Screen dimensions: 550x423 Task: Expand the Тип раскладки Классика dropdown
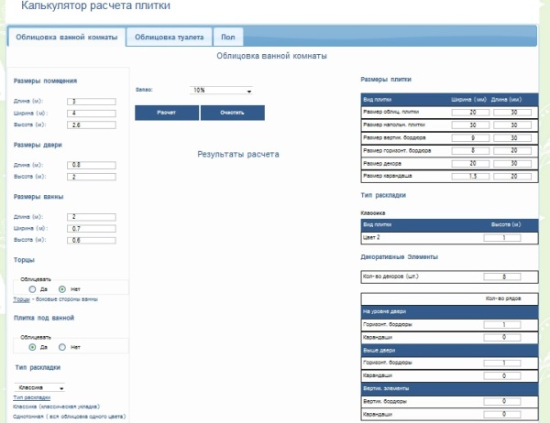coord(40,387)
